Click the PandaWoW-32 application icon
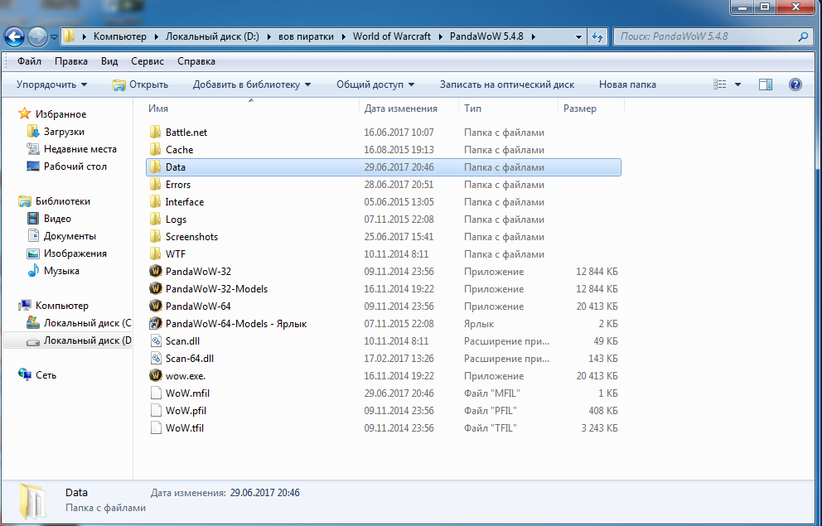The image size is (822, 526). (155, 272)
